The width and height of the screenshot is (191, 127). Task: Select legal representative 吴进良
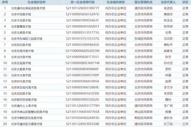(168, 8)
